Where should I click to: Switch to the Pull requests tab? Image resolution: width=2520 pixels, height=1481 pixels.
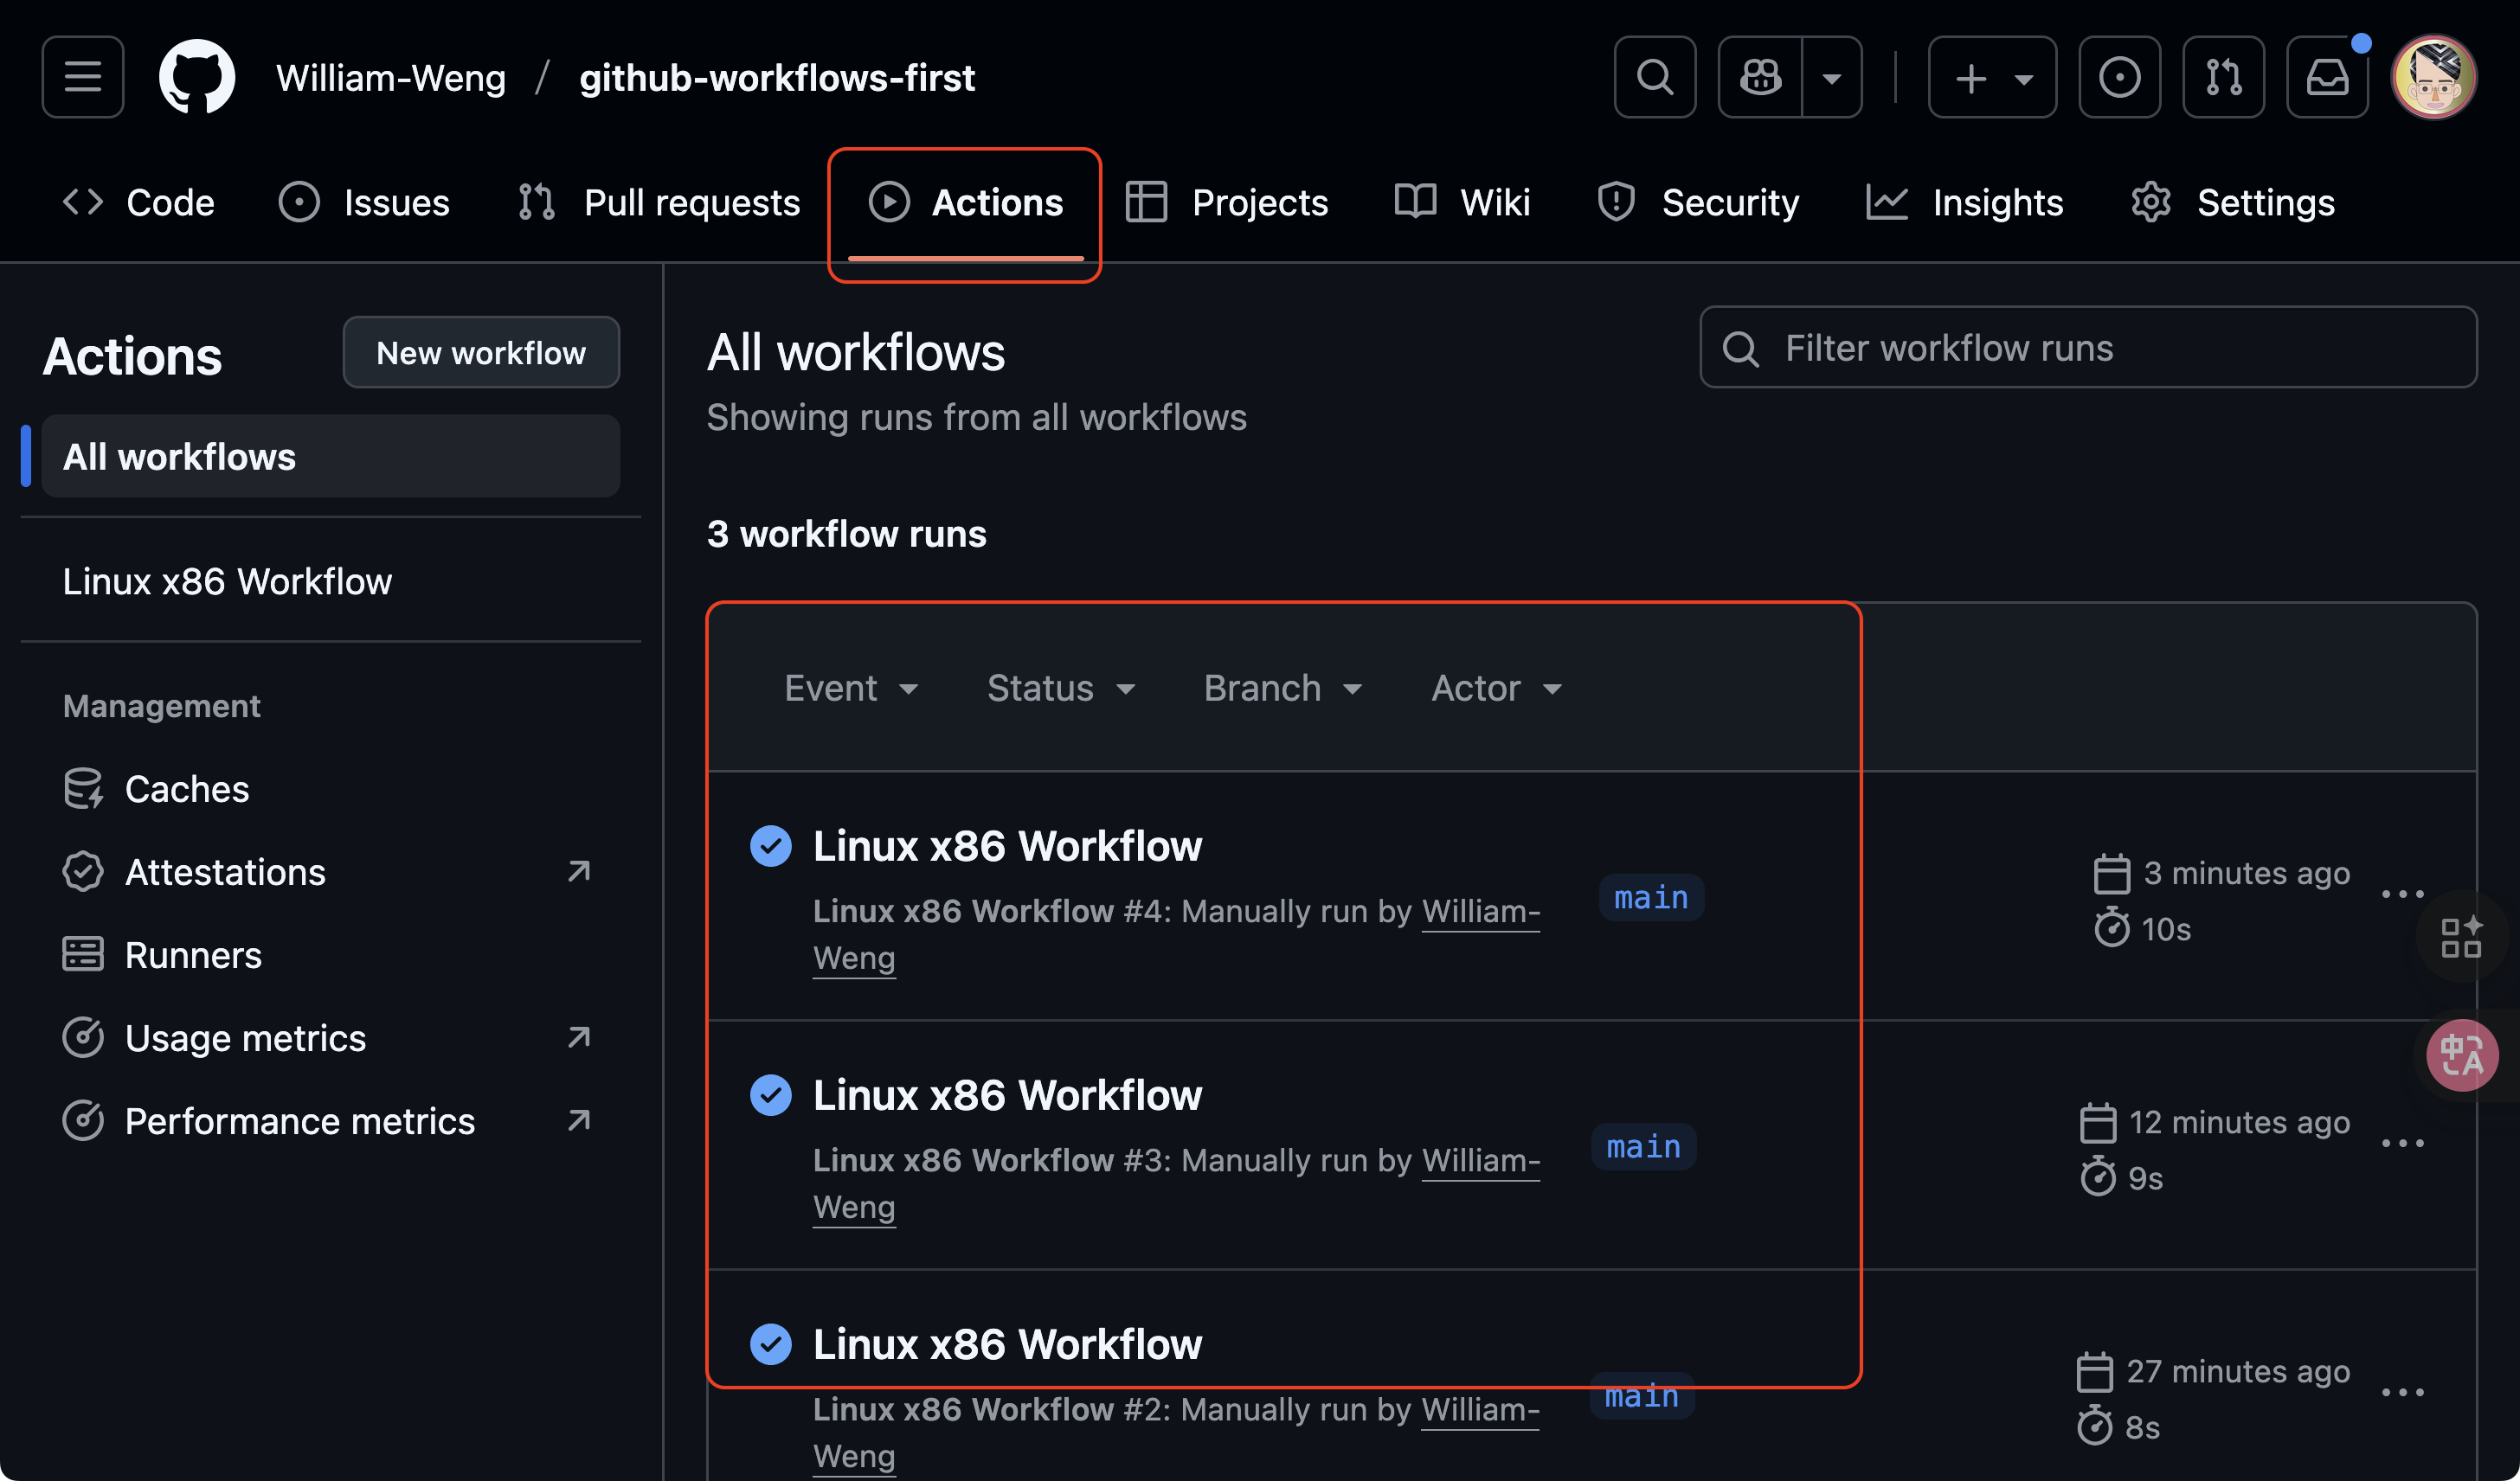click(x=660, y=203)
